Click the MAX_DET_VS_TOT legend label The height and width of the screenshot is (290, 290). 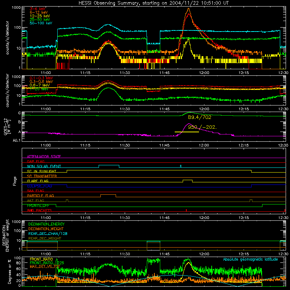(x=45, y=266)
